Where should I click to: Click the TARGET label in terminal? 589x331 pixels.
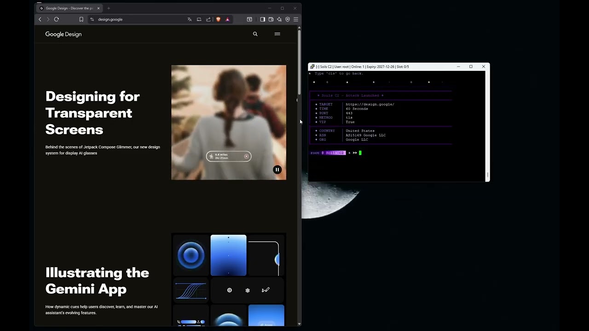tap(326, 104)
